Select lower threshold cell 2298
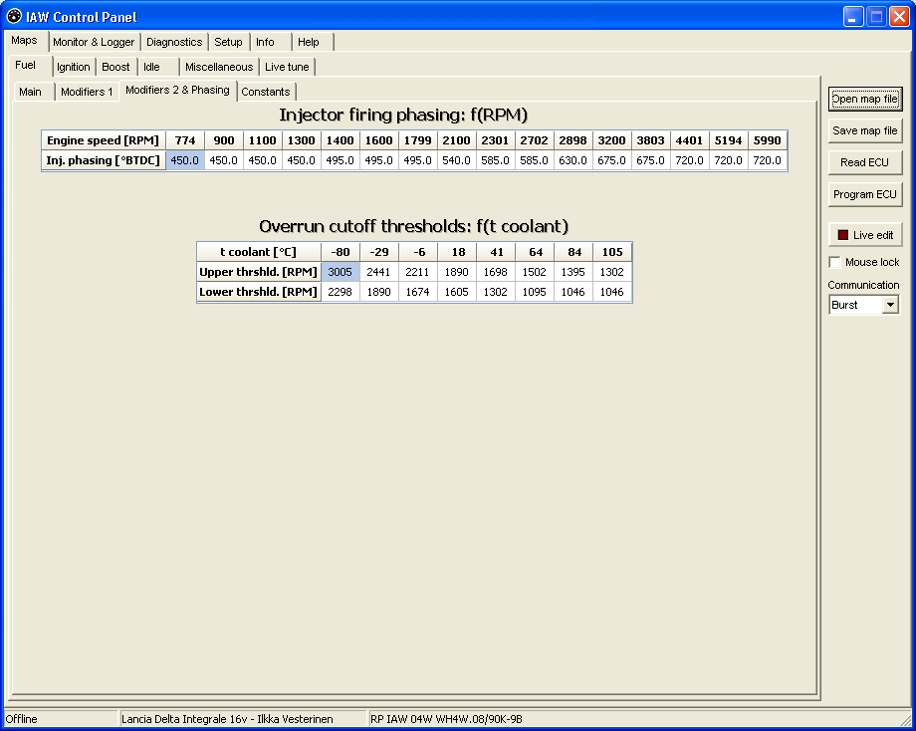 [340, 292]
